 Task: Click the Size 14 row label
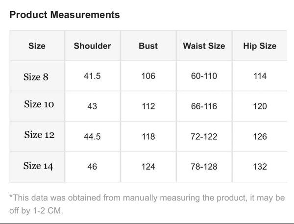[x=38, y=166]
